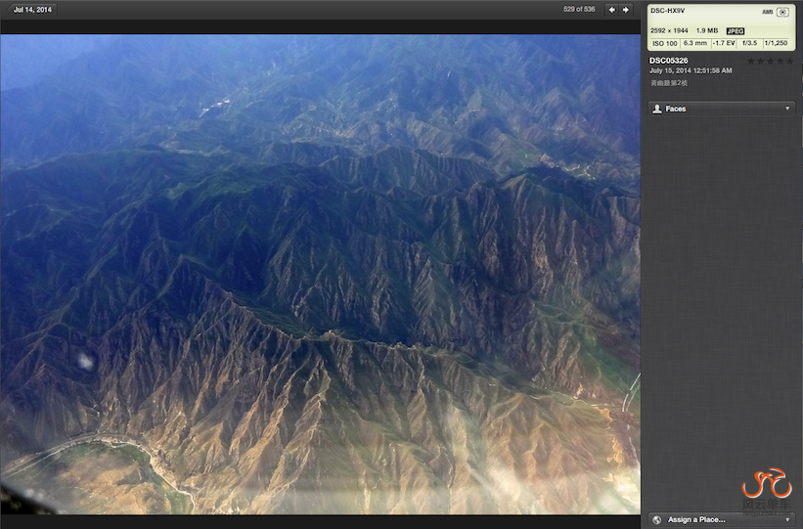Screen dimensions: 803x529
Task: Click the -1.7 EV exposure value
Action: pos(724,44)
